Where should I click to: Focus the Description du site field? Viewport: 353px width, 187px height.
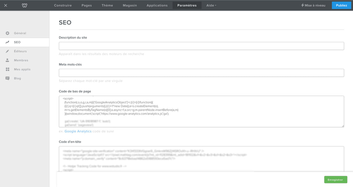[201, 46]
